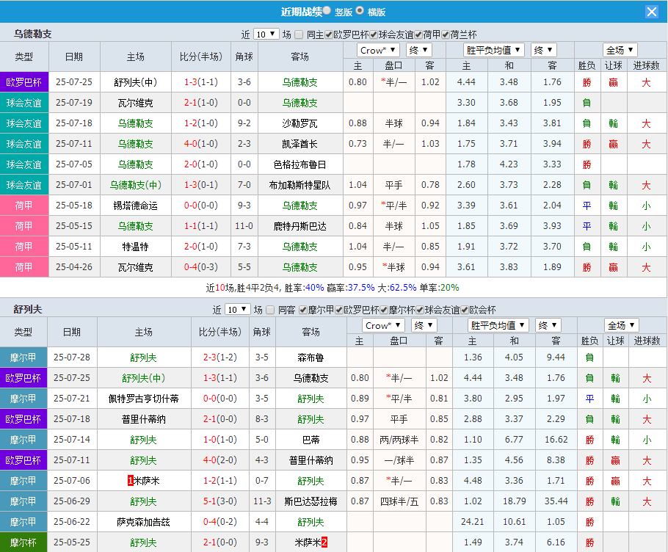This screenshot has height=552, width=668.
Task: Uncheck the 欧罗巴杯 filter above 乌德勒支 table
Action: pyautogui.click(x=327, y=34)
